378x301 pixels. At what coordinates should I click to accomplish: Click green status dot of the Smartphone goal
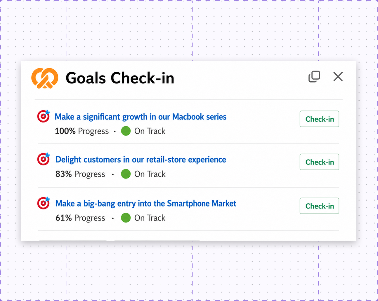[x=126, y=218]
